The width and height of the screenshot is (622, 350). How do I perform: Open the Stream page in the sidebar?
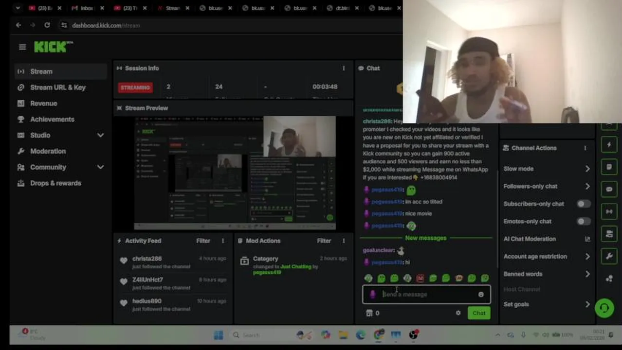pyautogui.click(x=61, y=71)
